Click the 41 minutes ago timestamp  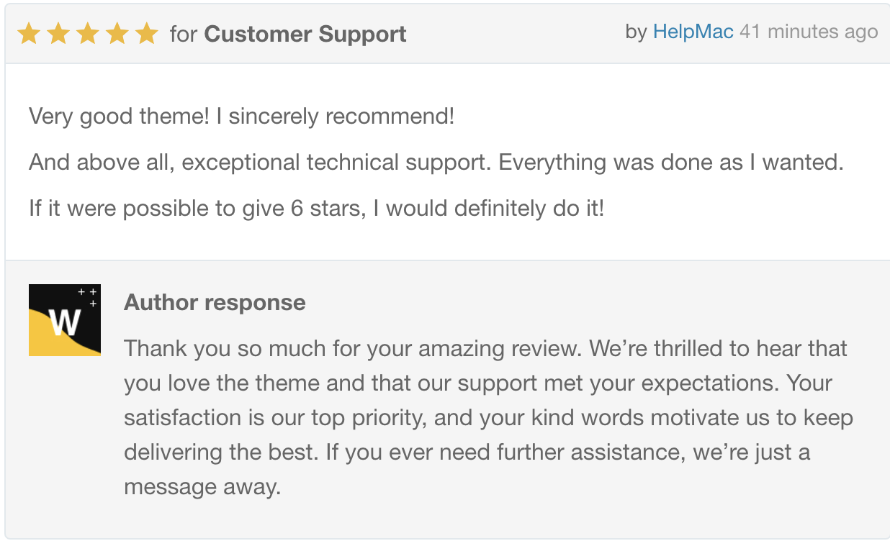point(809,32)
